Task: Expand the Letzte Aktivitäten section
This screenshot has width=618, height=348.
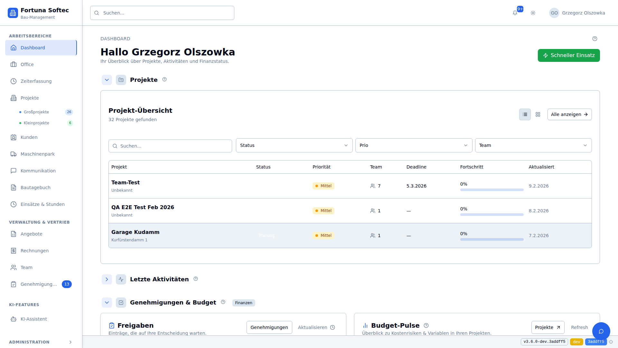Action: (107, 279)
